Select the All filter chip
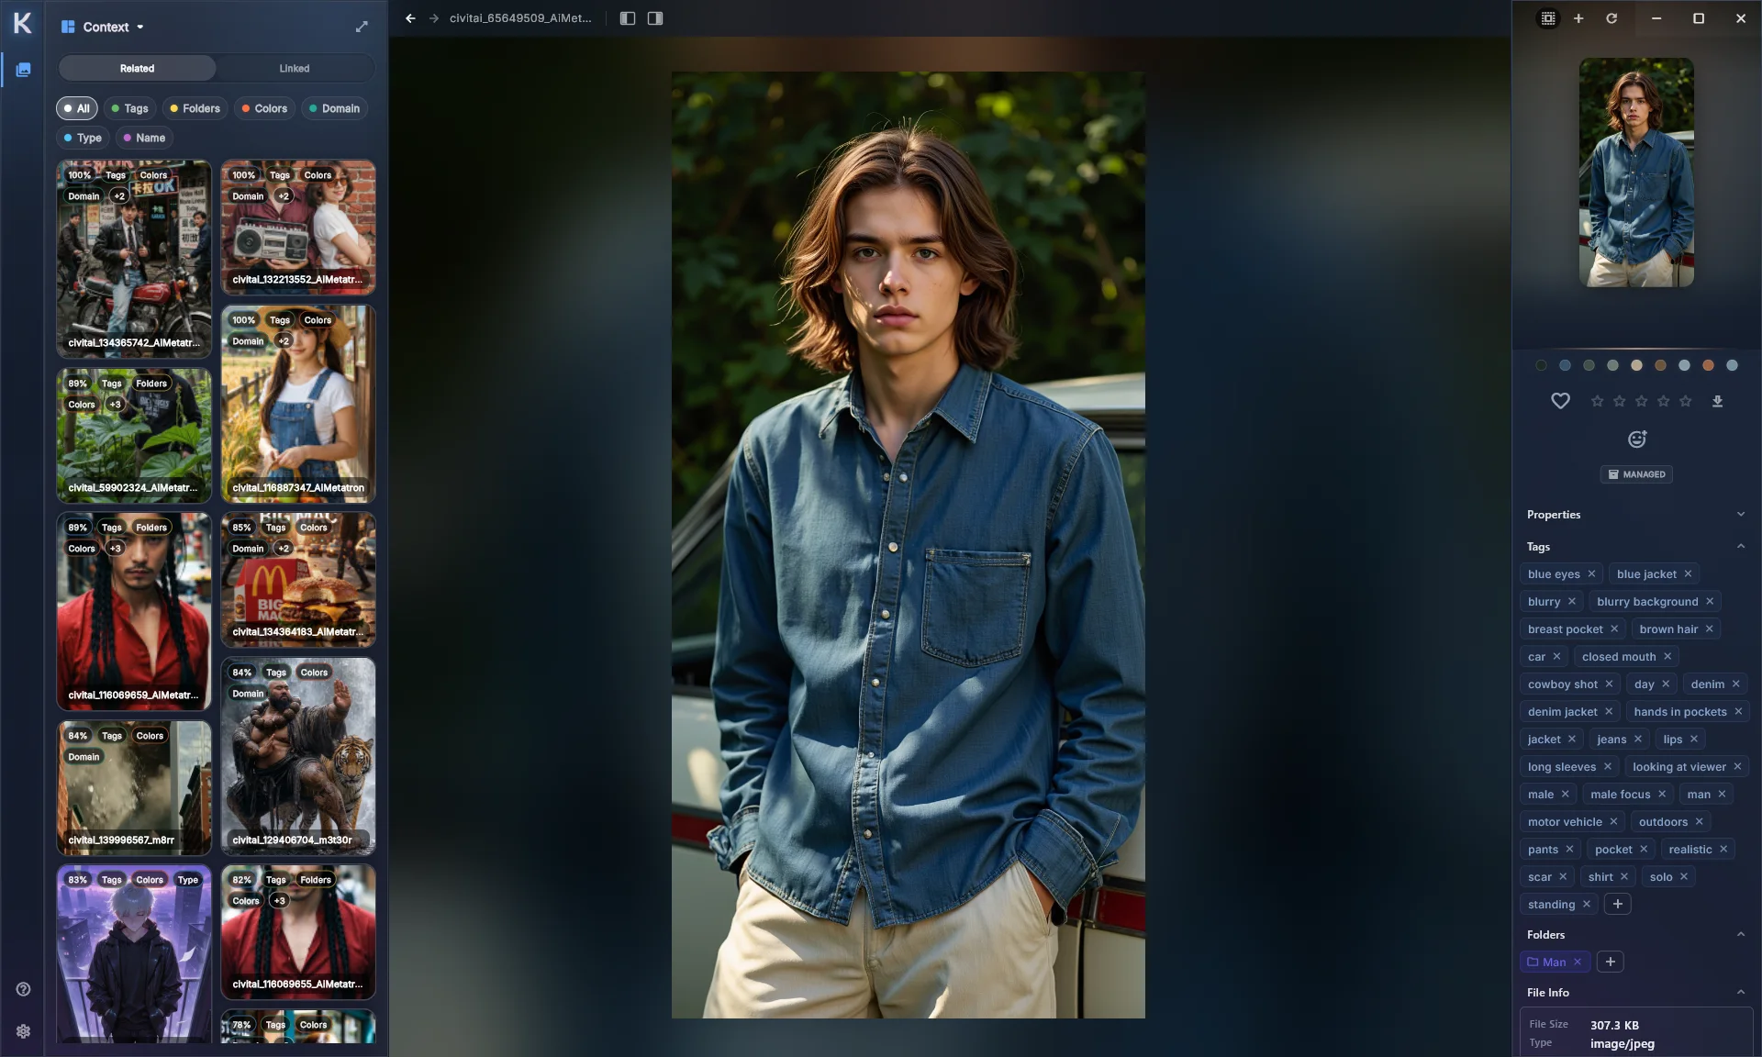This screenshot has width=1762, height=1057. [x=77, y=108]
